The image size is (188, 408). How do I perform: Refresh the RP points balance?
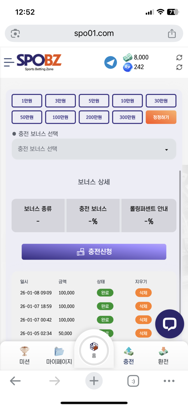tap(179, 67)
